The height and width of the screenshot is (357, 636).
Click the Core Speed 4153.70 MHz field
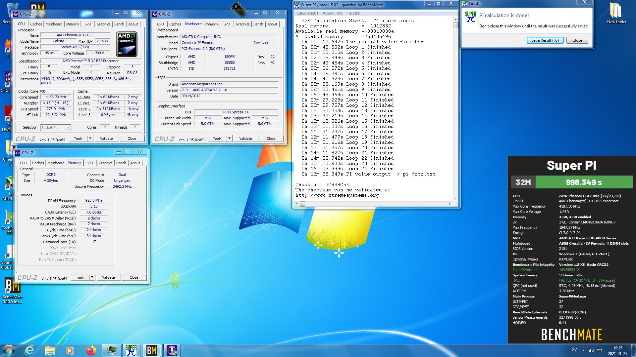point(56,97)
